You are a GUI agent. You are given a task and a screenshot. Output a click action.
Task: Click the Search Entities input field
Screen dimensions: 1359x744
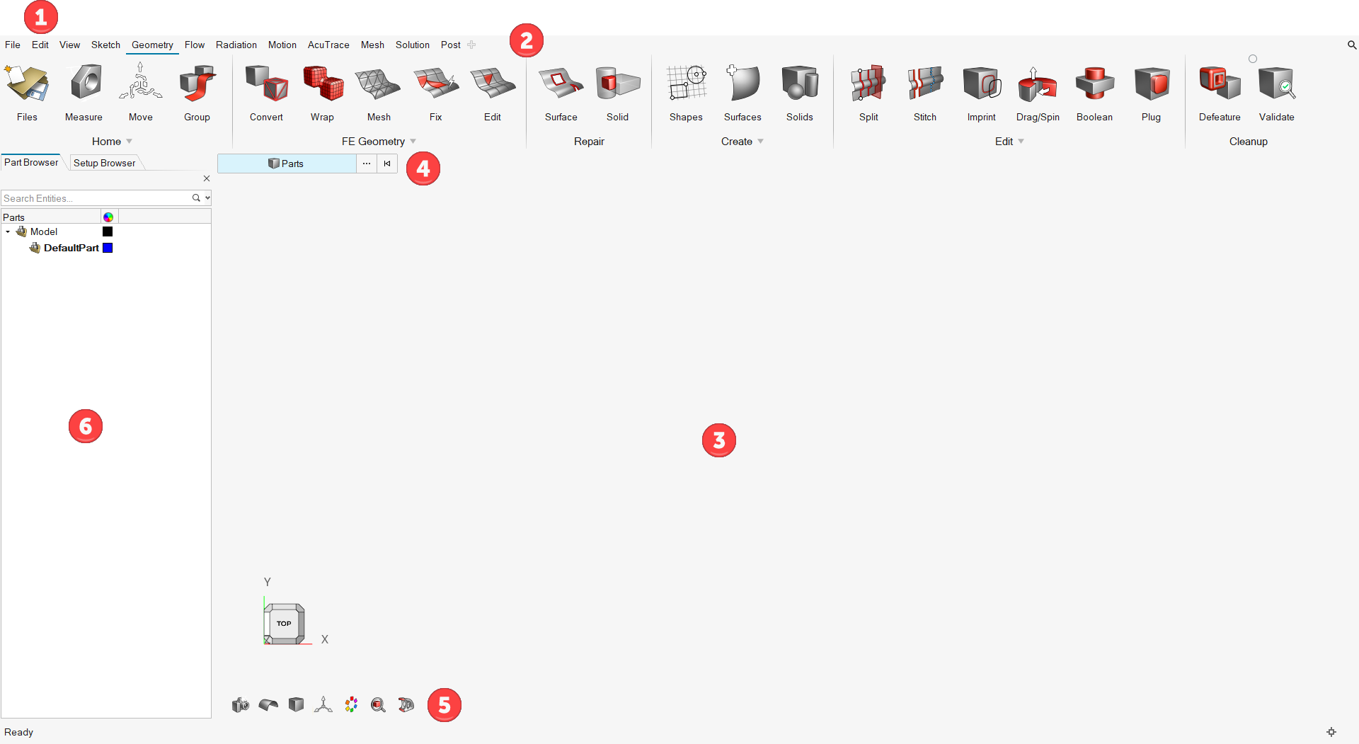96,198
